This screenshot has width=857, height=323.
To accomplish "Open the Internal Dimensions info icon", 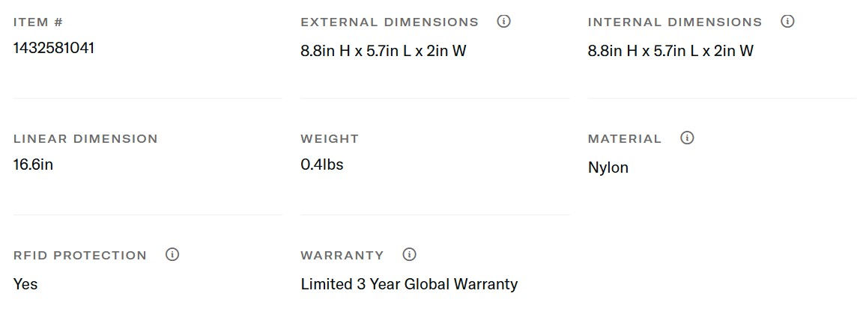I will point(787,21).
